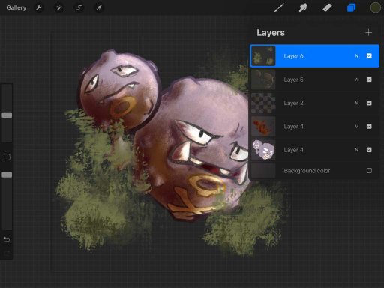384x288 pixels.
Task: Tap the undo arrow
Action: pos(7,239)
